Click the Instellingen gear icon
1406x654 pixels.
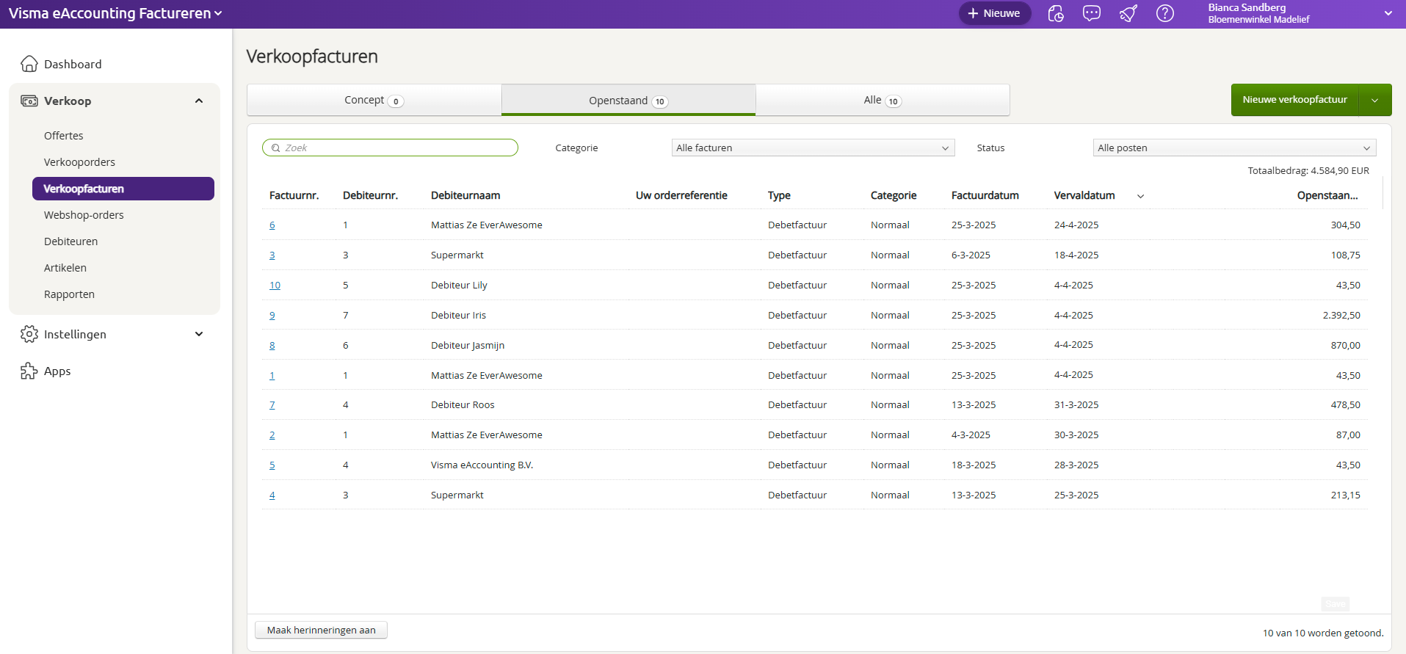coord(29,334)
